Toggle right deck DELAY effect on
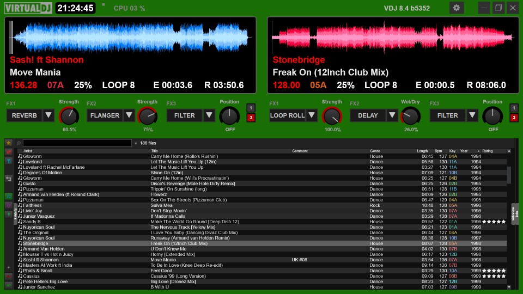This screenshot has height=294, width=523. pos(367,115)
